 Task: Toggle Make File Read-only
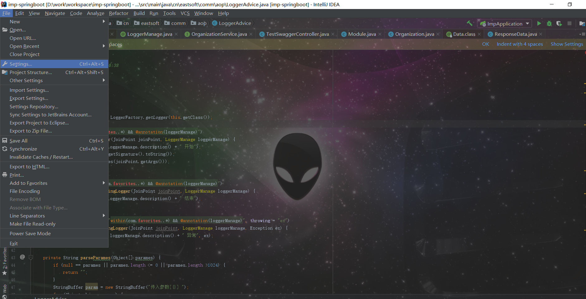pos(54,224)
